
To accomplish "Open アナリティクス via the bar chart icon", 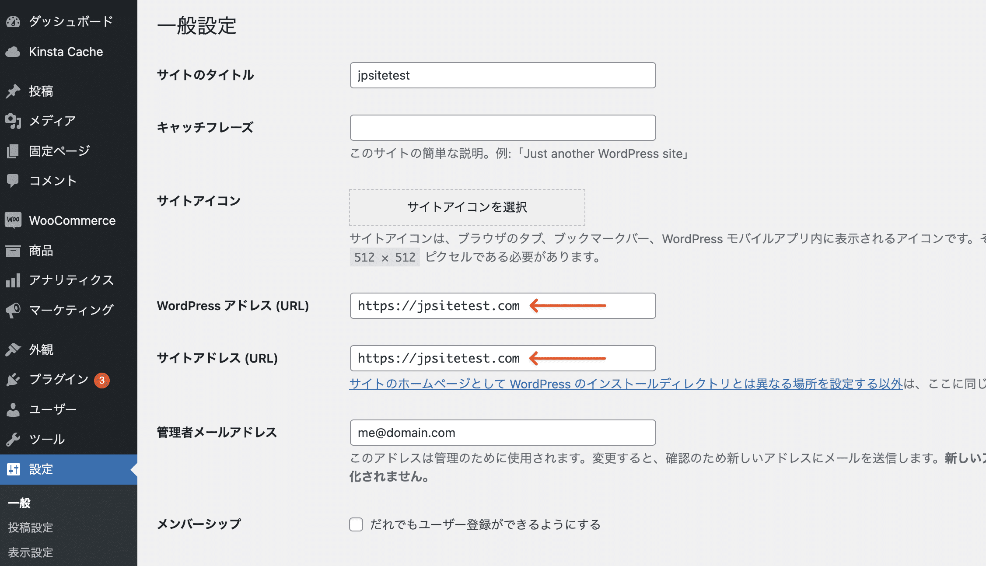I will (x=14, y=280).
